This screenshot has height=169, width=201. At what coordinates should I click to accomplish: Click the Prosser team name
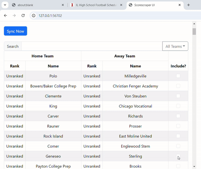pos(135,126)
